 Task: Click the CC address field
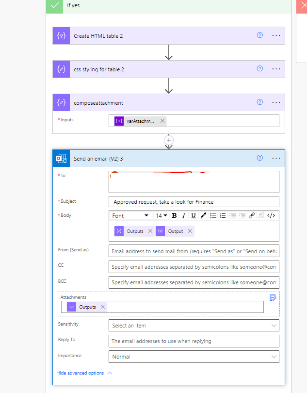194,267
